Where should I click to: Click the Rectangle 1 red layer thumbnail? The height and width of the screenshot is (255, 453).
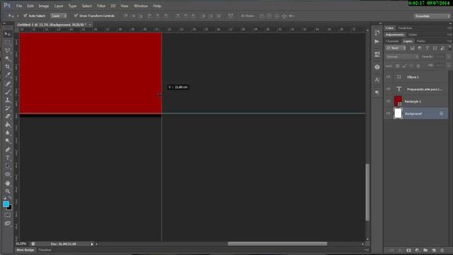point(398,101)
